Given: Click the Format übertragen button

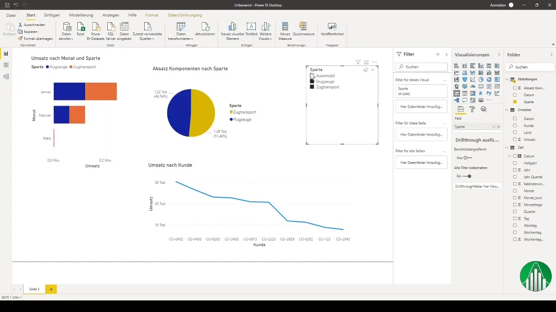Looking at the screenshot, I should pos(36,39).
